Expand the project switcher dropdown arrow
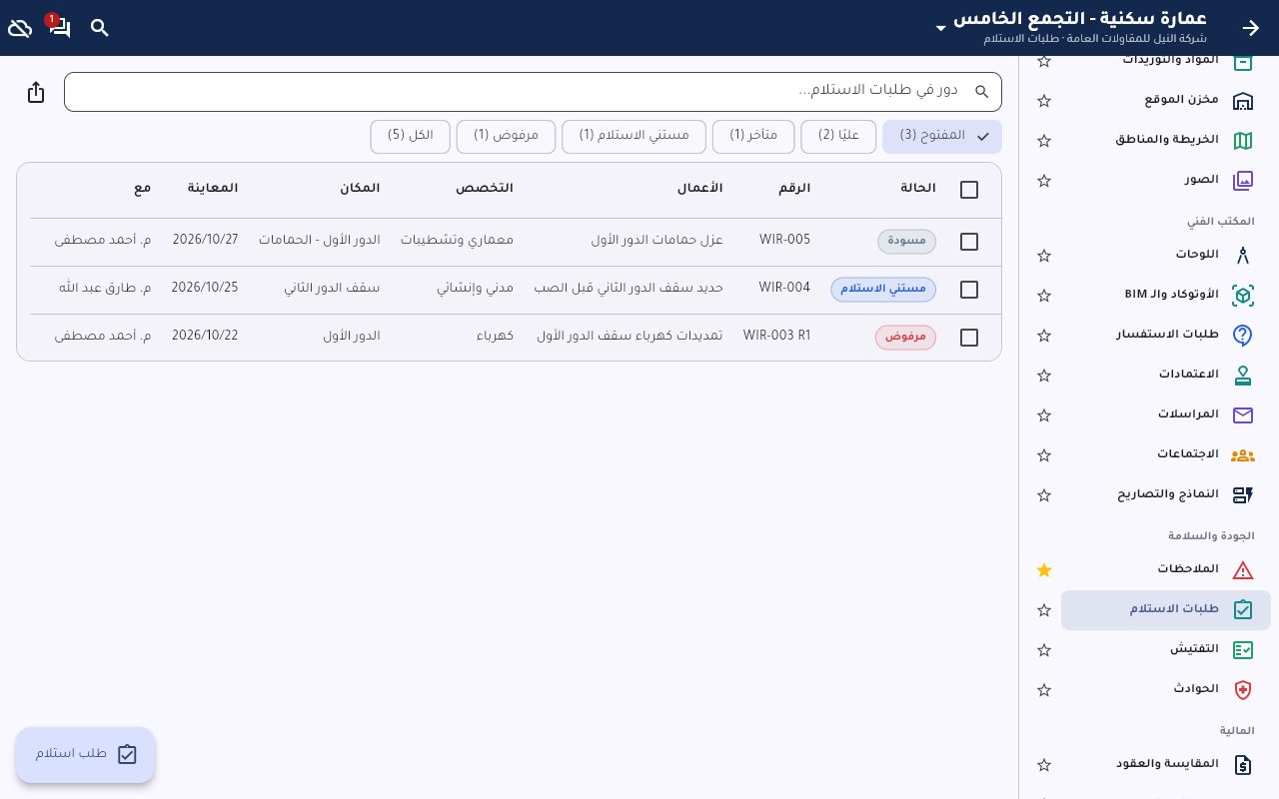The image size is (1279, 799). pyautogui.click(x=940, y=28)
